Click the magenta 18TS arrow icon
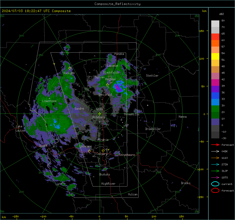 pyautogui.click(x=215, y=178)
